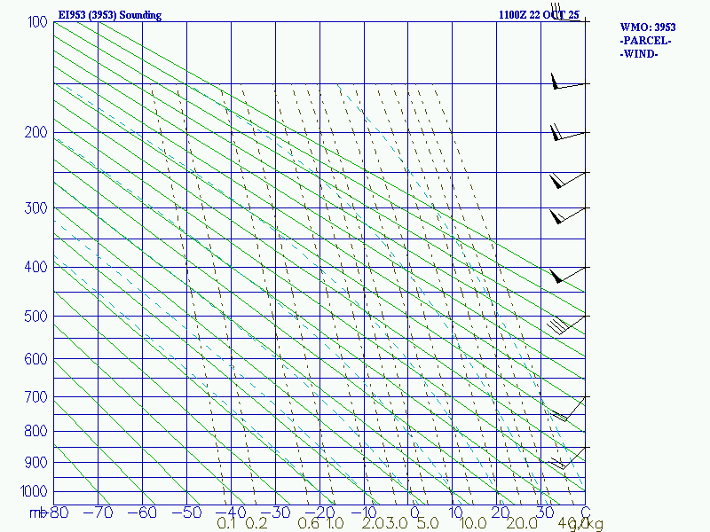The height and width of the screenshot is (532, 710).
Task: Click the 'WMO: 3953' station text
Action: click(x=648, y=27)
